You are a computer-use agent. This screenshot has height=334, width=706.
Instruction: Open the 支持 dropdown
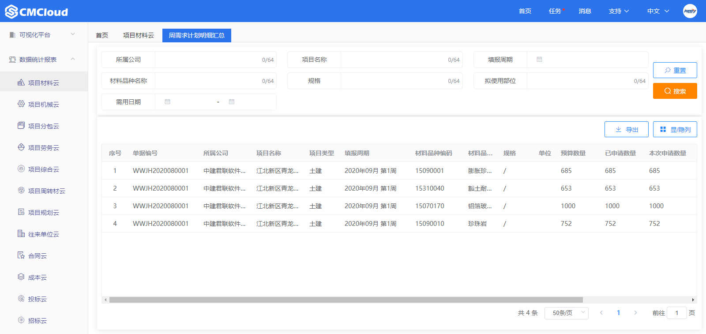pos(619,11)
